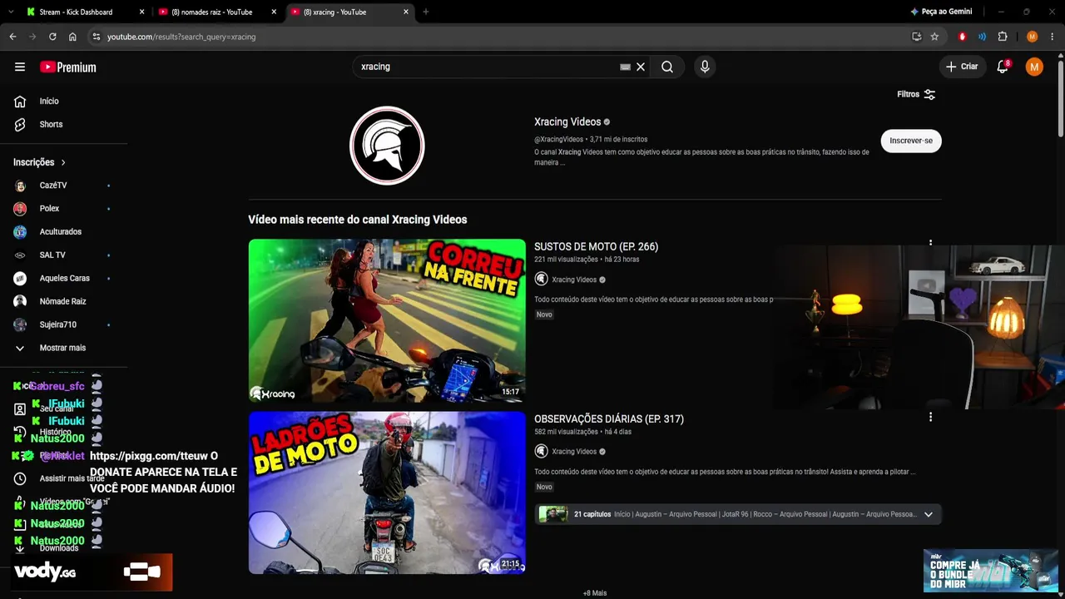Click Peça ao Gemini
Screen dimensions: 1065x599
click(x=941, y=12)
